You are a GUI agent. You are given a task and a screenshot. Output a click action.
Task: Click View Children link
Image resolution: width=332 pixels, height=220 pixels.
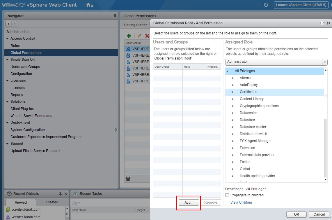241,202
